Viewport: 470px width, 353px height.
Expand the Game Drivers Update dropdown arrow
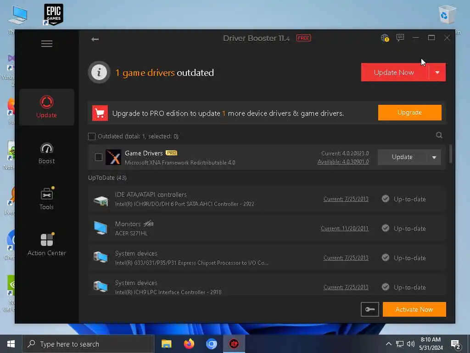(x=434, y=157)
